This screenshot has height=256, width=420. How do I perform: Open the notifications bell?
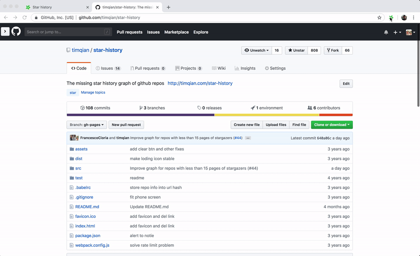click(x=386, y=32)
